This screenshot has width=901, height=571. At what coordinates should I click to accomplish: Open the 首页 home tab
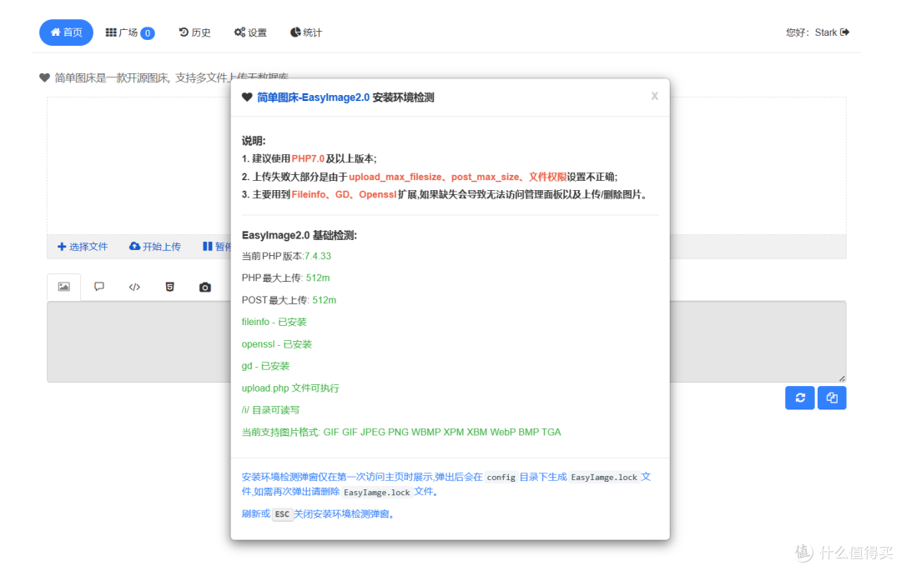[66, 33]
